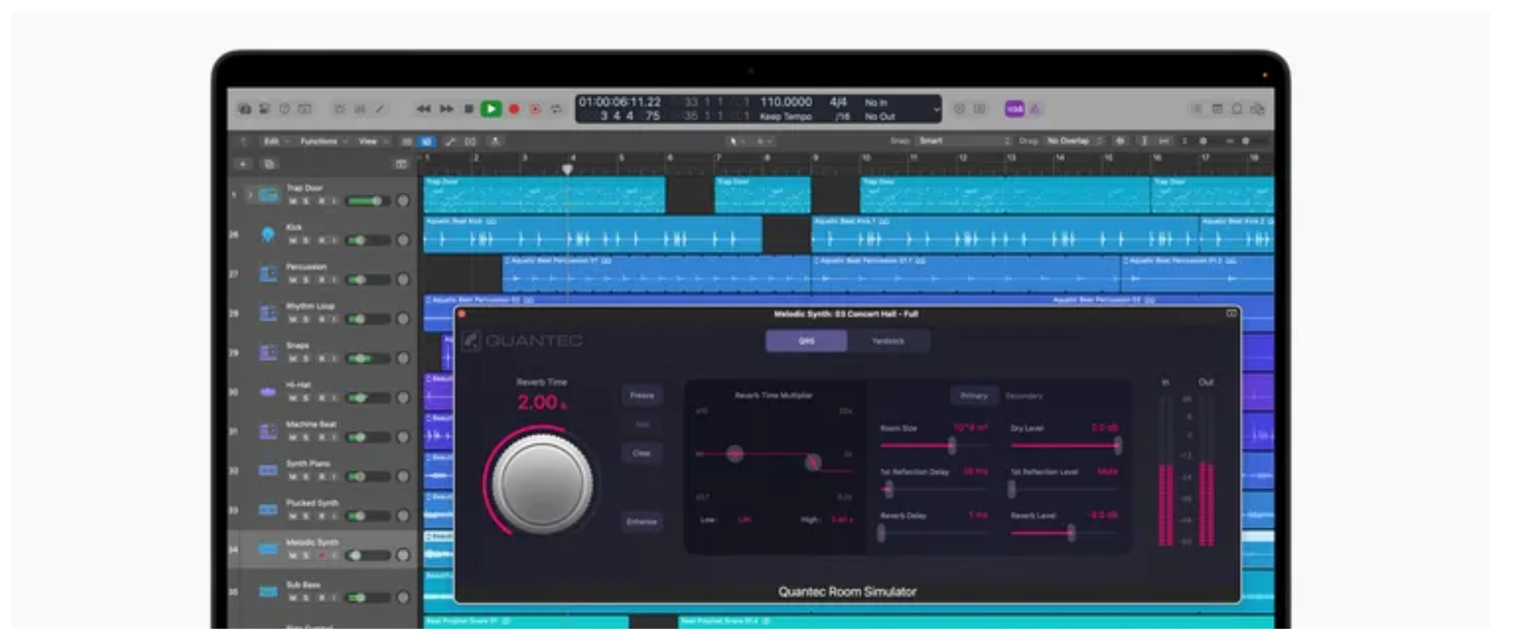1533x640 pixels.
Task: Click the 2.00 s Reverb Time value
Action: [541, 403]
